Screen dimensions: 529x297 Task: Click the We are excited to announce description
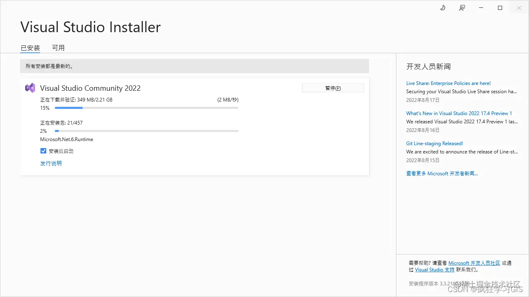[462, 152]
